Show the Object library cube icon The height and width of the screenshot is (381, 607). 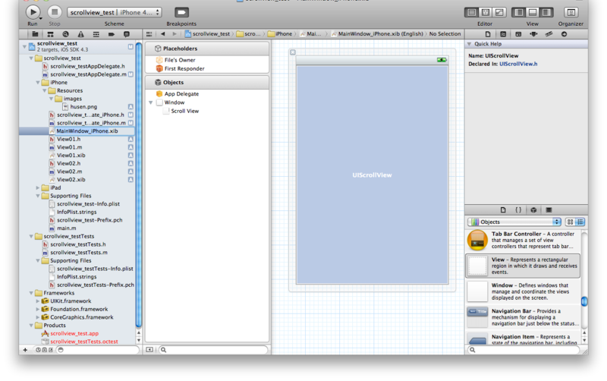coord(533,210)
